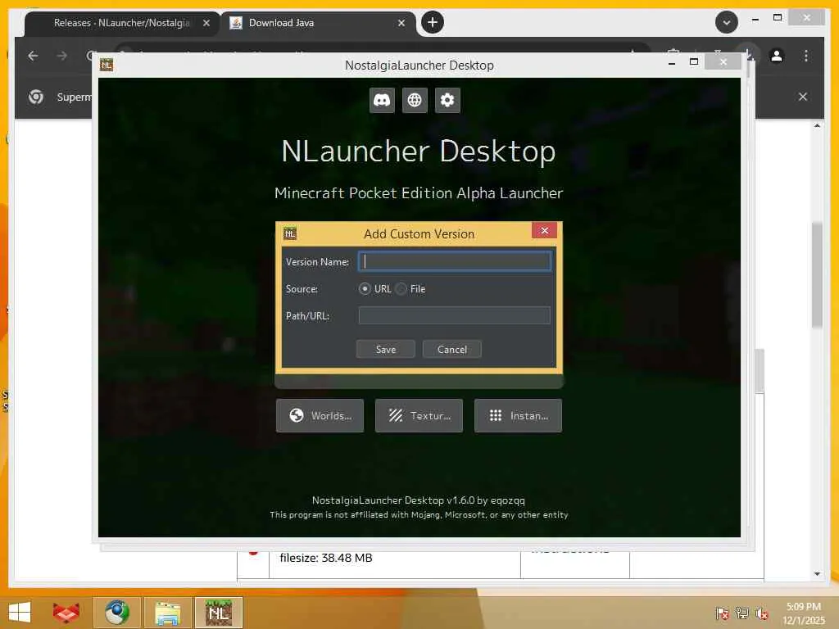
Task: Open the Instances manager button
Action: (x=518, y=415)
